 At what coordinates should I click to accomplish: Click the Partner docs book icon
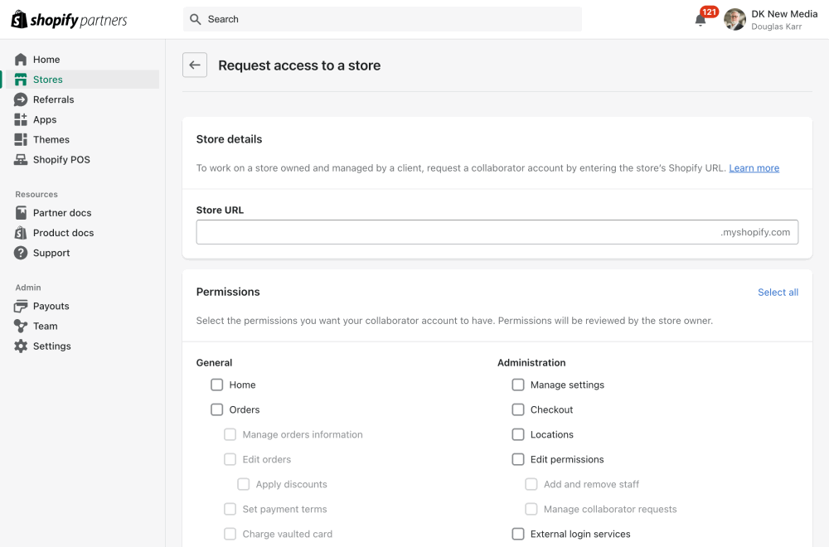(21, 212)
